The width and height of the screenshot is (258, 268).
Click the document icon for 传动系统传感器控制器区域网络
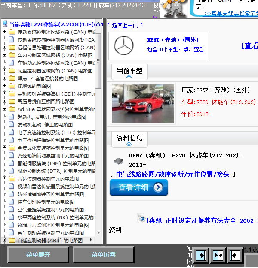tap(12, 39)
